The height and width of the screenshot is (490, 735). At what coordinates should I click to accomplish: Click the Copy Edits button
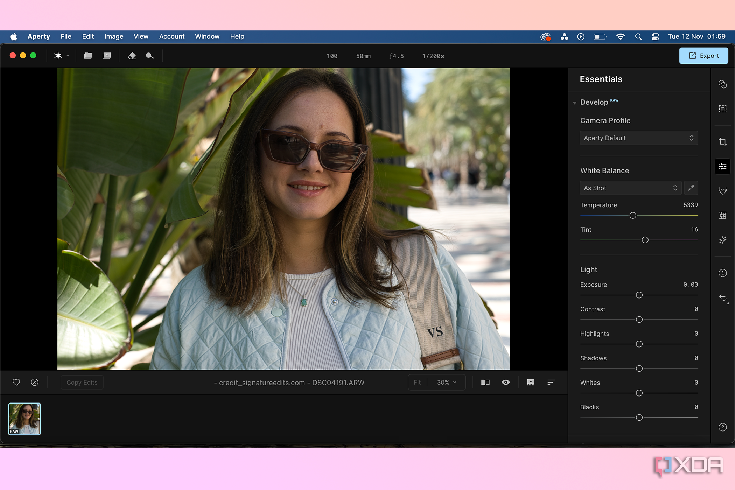[82, 383]
